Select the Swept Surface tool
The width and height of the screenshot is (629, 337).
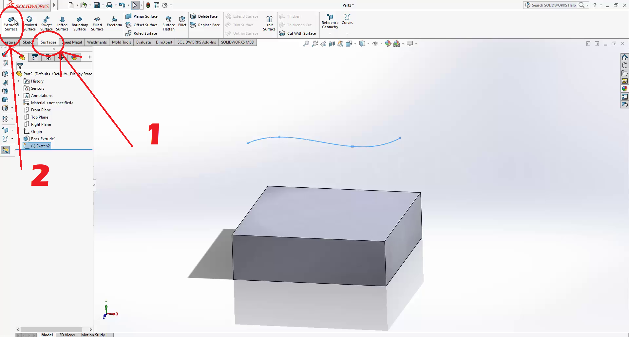(x=46, y=24)
